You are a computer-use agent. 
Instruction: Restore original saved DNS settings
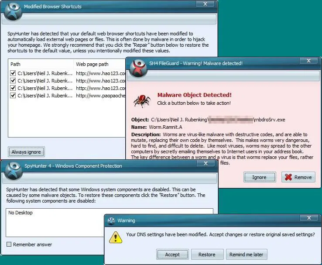[x=207, y=255]
